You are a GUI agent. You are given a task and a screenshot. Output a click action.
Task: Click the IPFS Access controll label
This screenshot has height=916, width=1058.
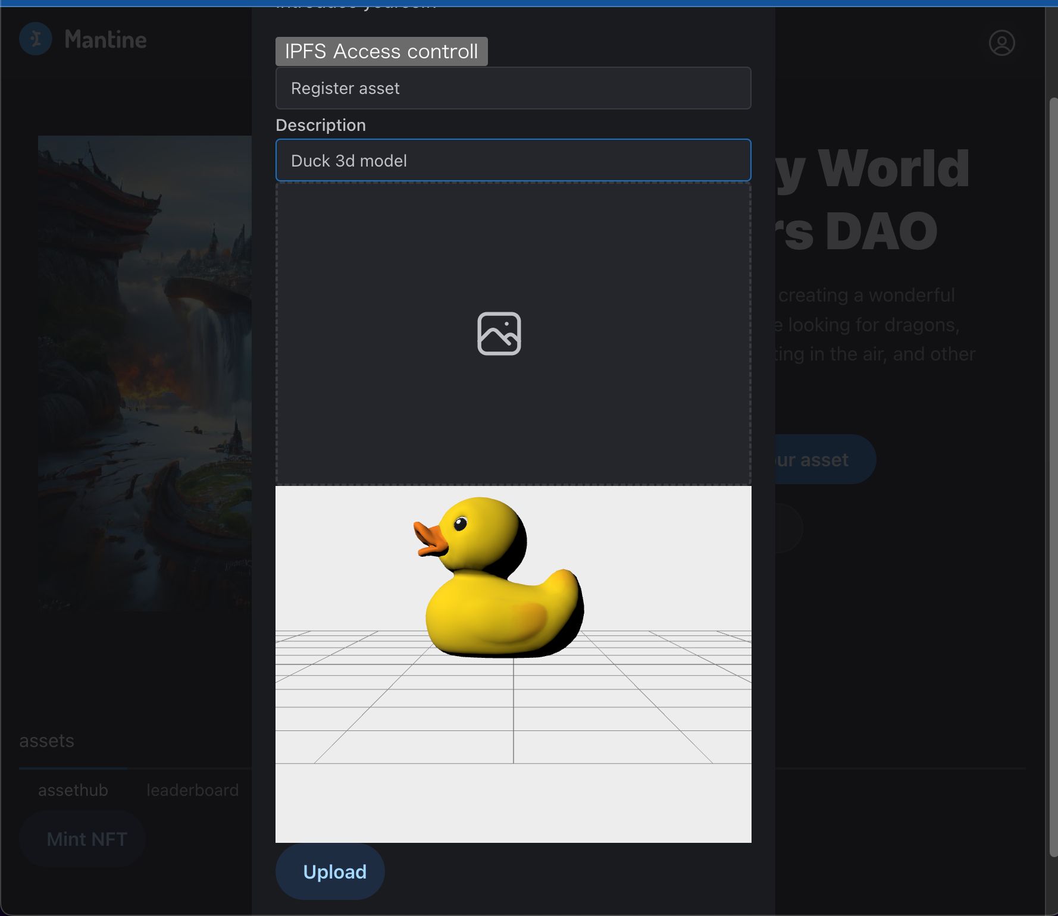click(x=381, y=51)
